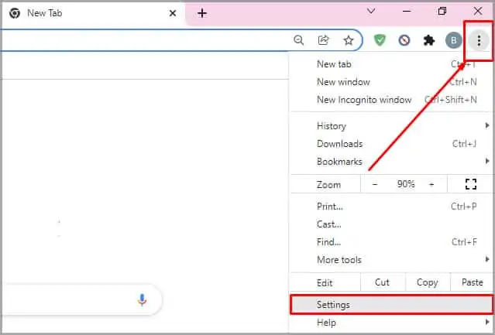Click the red blocked-circle extension icon
495x335 pixels.
[404, 40]
